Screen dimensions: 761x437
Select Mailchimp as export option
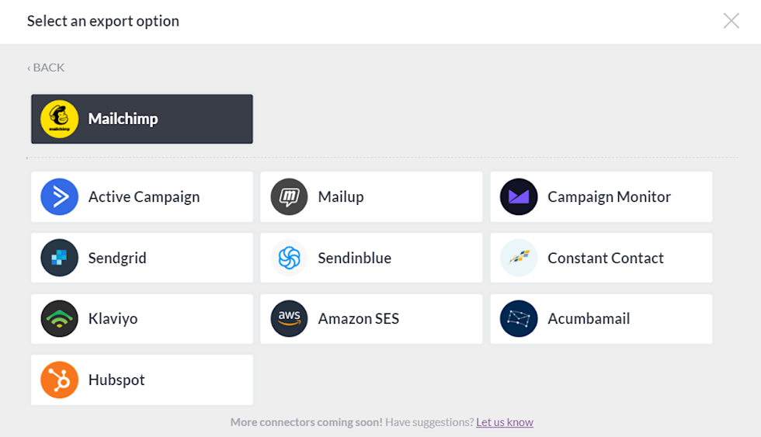tap(123, 120)
